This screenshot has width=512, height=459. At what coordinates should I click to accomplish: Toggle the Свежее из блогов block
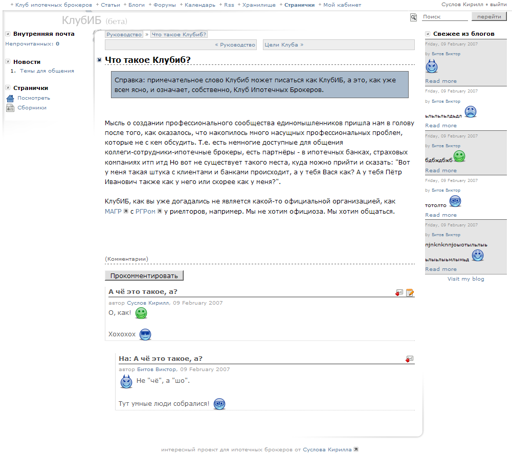point(428,34)
